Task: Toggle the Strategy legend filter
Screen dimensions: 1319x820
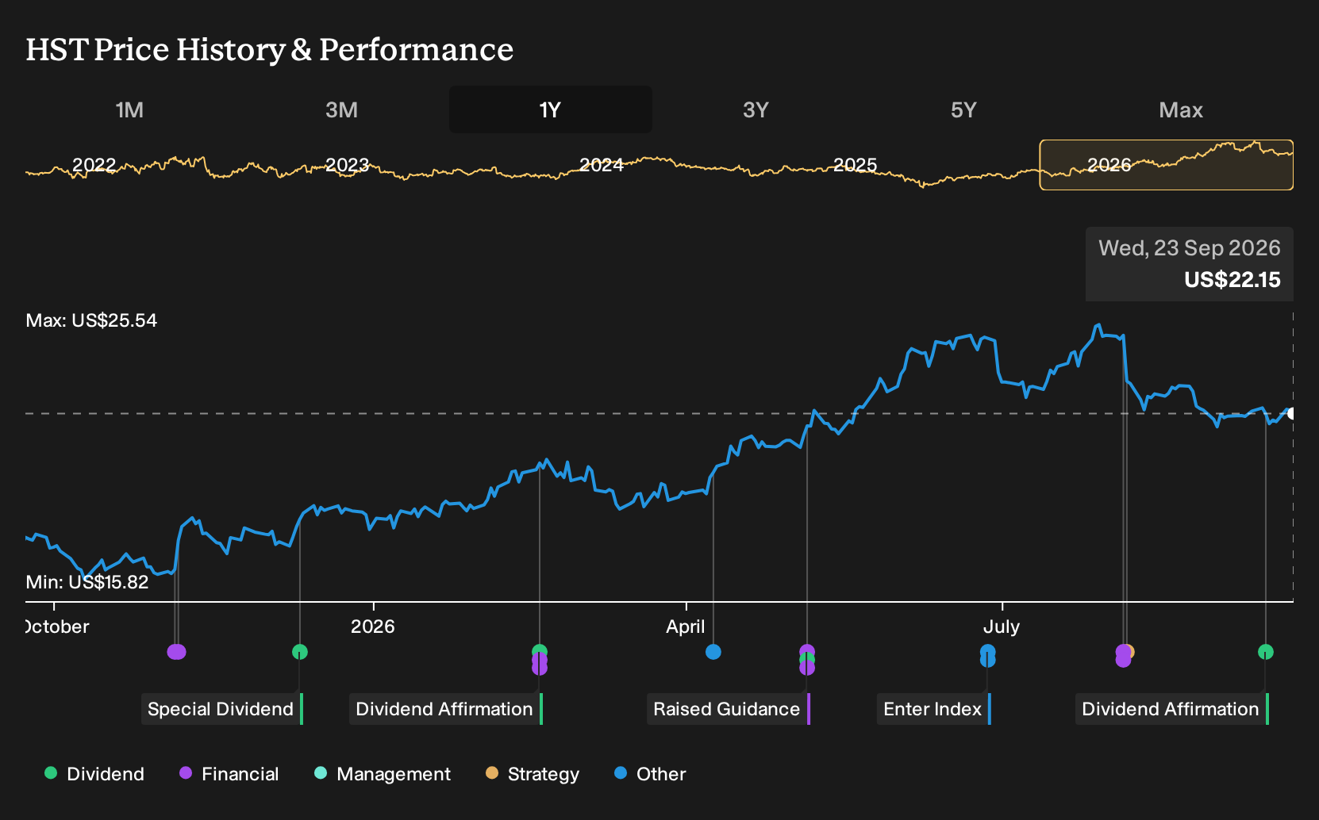Action: click(x=532, y=774)
